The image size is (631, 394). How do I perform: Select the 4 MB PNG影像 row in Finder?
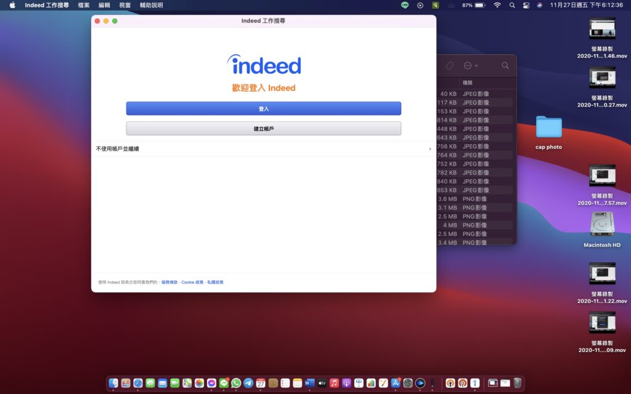[x=475, y=225]
